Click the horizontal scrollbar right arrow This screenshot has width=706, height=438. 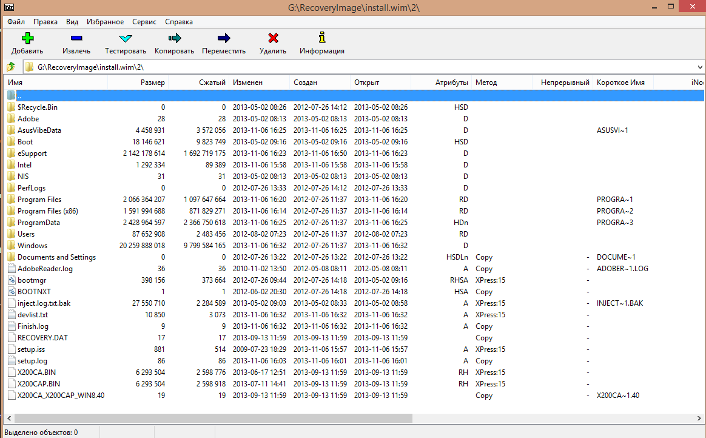click(699, 418)
